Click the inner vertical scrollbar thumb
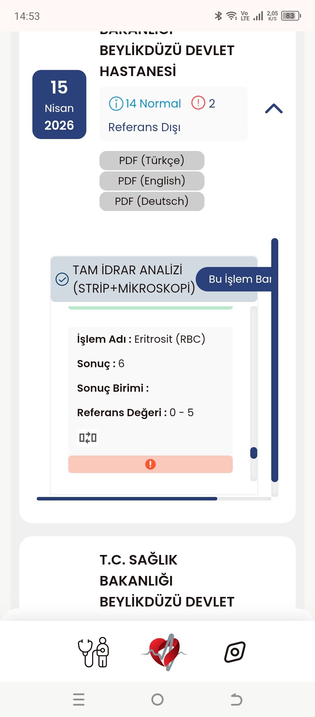 pos(254,453)
